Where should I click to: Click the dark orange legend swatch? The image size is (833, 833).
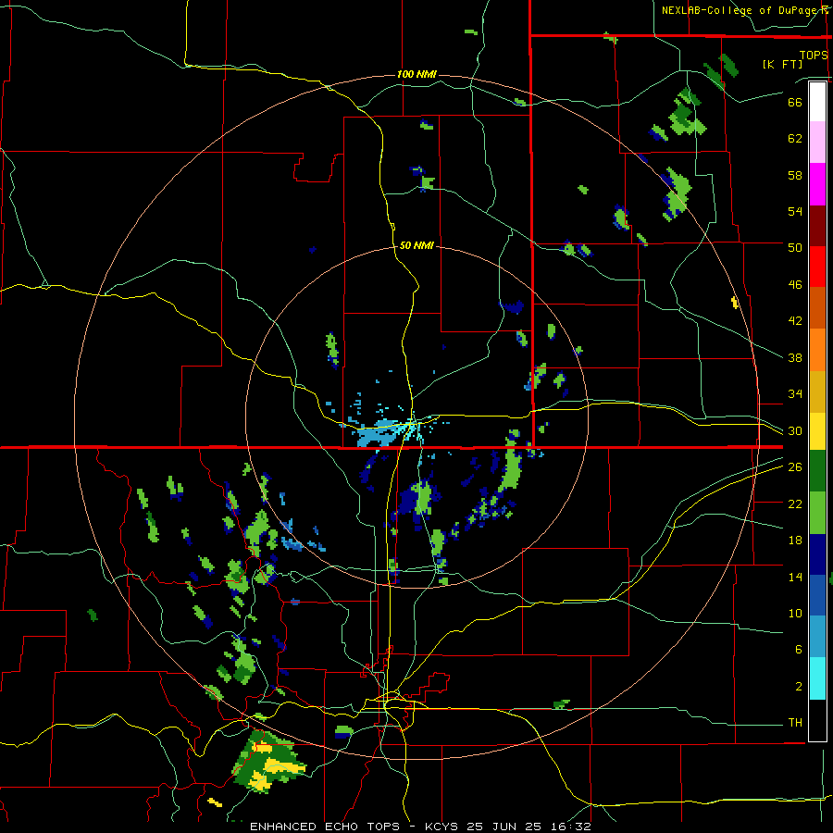coord(817,308)
